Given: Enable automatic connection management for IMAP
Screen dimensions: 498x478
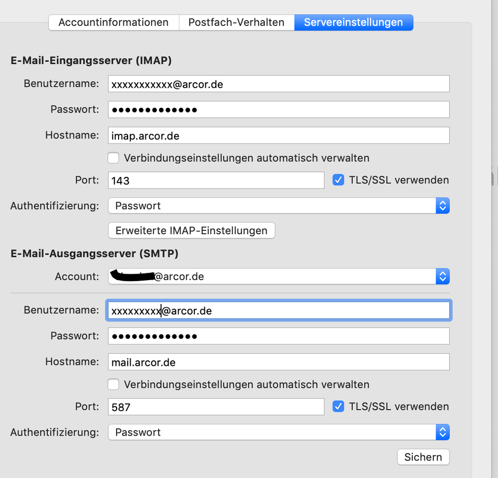Looking at the screenshot, I should pos(113,158).
